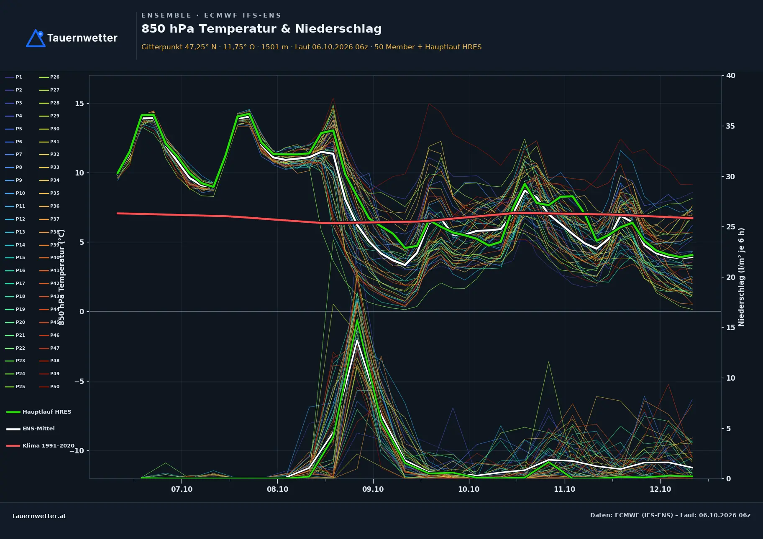763x539 pixels.
Task: Click the 09.10 date axis label
Action: click(x=373, y=489)
